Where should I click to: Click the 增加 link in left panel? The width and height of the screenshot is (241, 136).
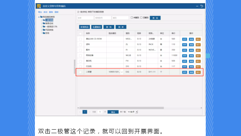40,12
